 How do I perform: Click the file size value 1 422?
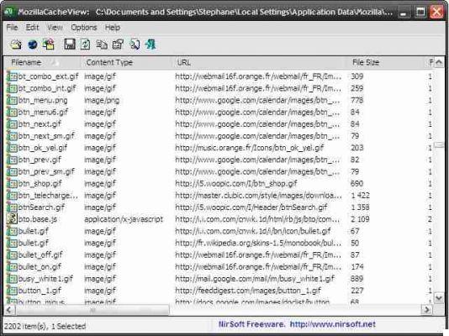pyautogui.click(x=360, y=196)
